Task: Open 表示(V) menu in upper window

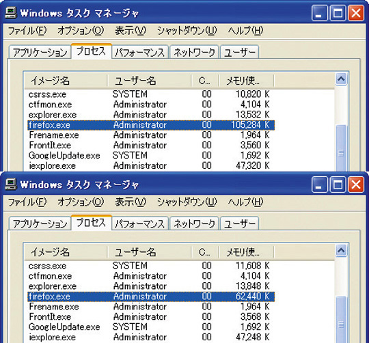Action: (131, 31)
